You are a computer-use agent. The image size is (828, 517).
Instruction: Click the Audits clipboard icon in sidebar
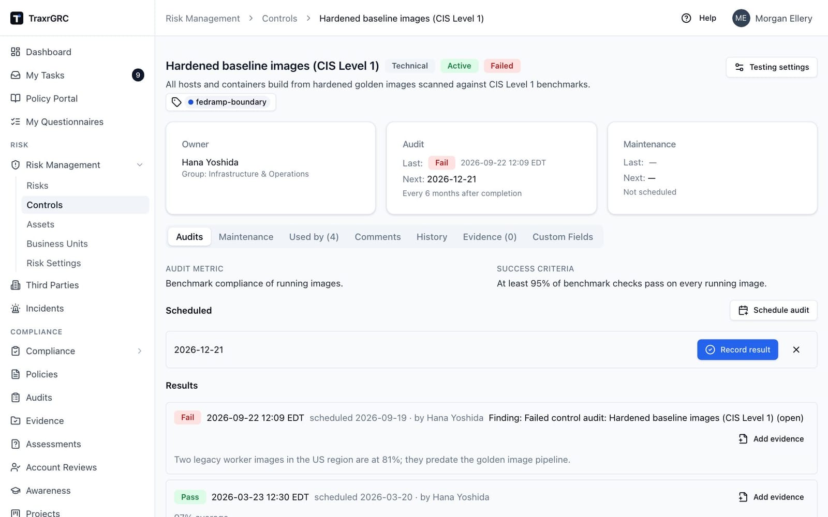(16, 397)
